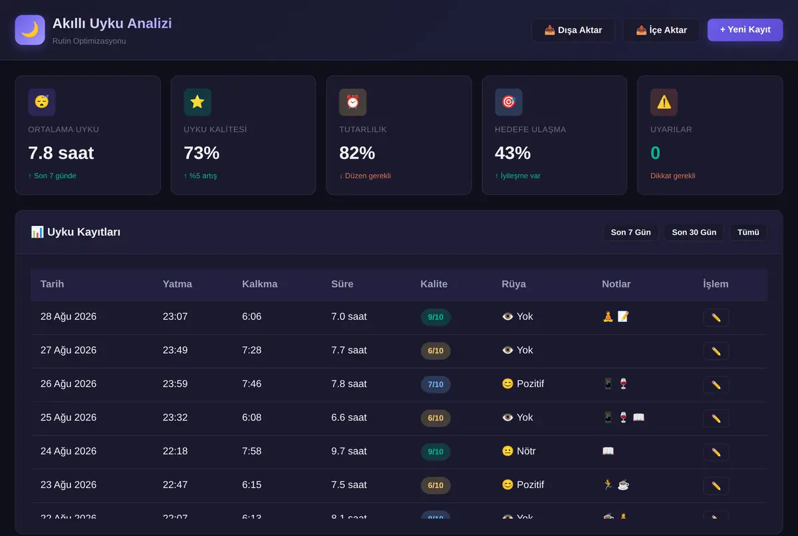Image resolution: width=798 pixels, height=536 pixels.
Task: Click the alarm clock icon above Tutarlılık
Action: 352,102
